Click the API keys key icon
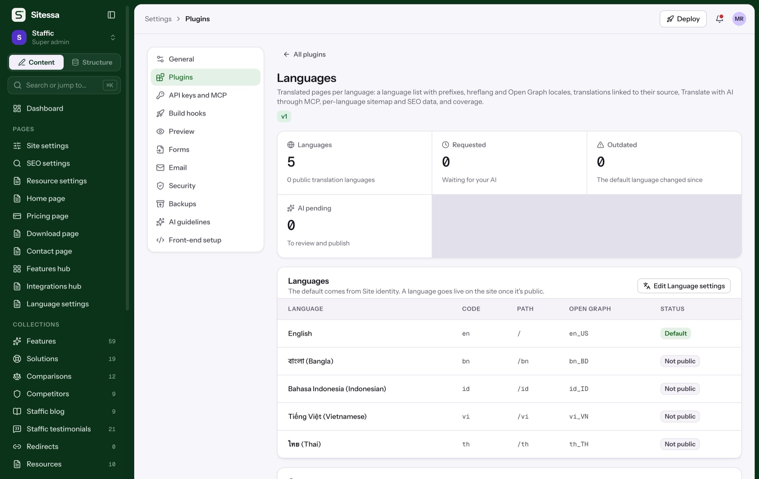The width and height of the screenshot is (759, 479). tap(160, 95)
